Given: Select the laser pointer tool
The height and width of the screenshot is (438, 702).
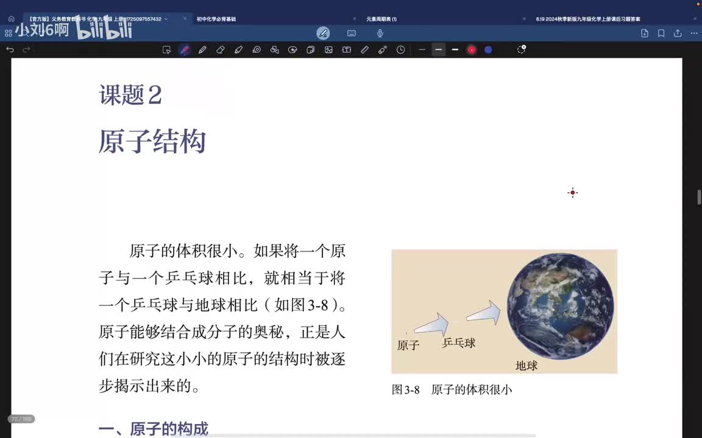Looking at the screenshot, I should [382, 50].
